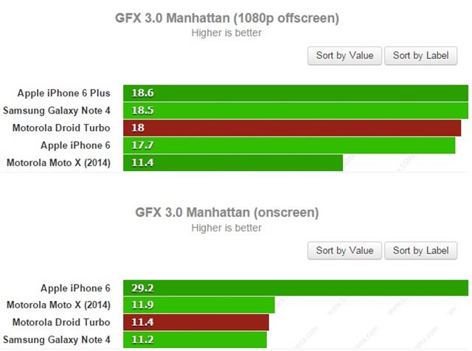Click the red Droid Turbo 11.4 onscreen bar
Screen dimensions: 472x351
coord(196,322)
